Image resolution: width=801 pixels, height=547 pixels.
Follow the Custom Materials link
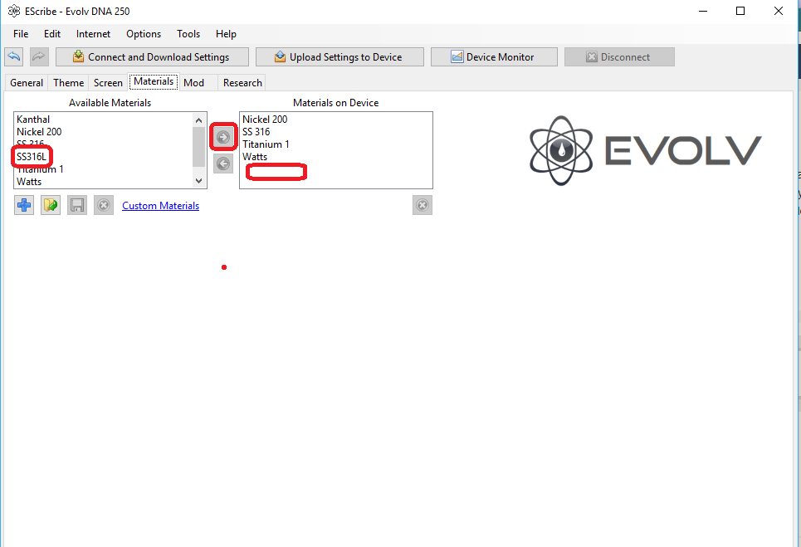point(160,206)
